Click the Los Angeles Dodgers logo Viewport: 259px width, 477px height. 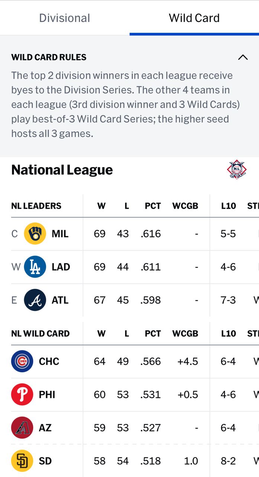coord(35,267)
